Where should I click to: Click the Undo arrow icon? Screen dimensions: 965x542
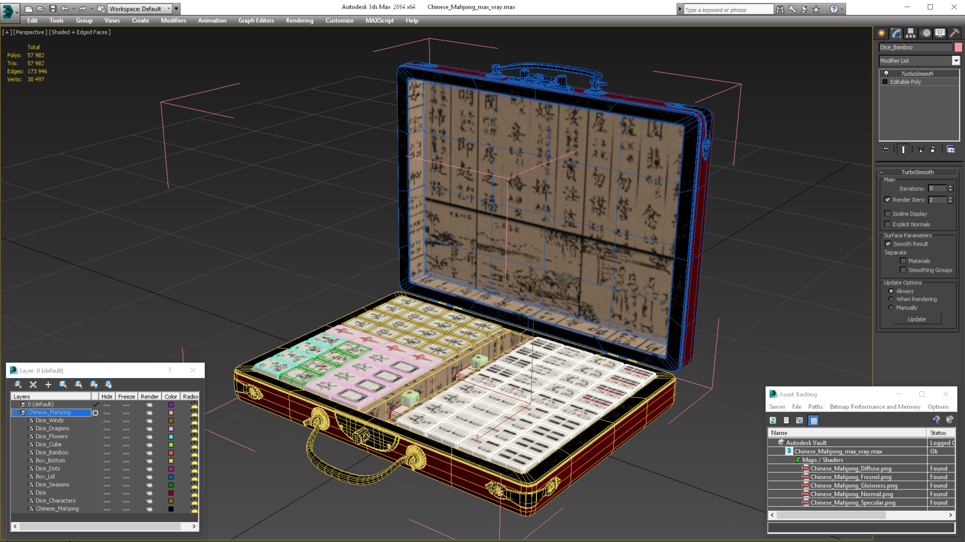(65, 9)
